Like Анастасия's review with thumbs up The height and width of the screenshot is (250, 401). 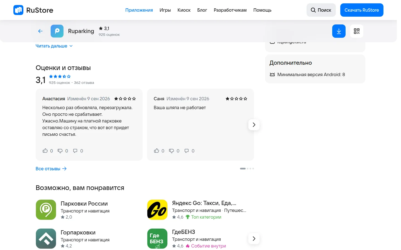pos(45,151)
